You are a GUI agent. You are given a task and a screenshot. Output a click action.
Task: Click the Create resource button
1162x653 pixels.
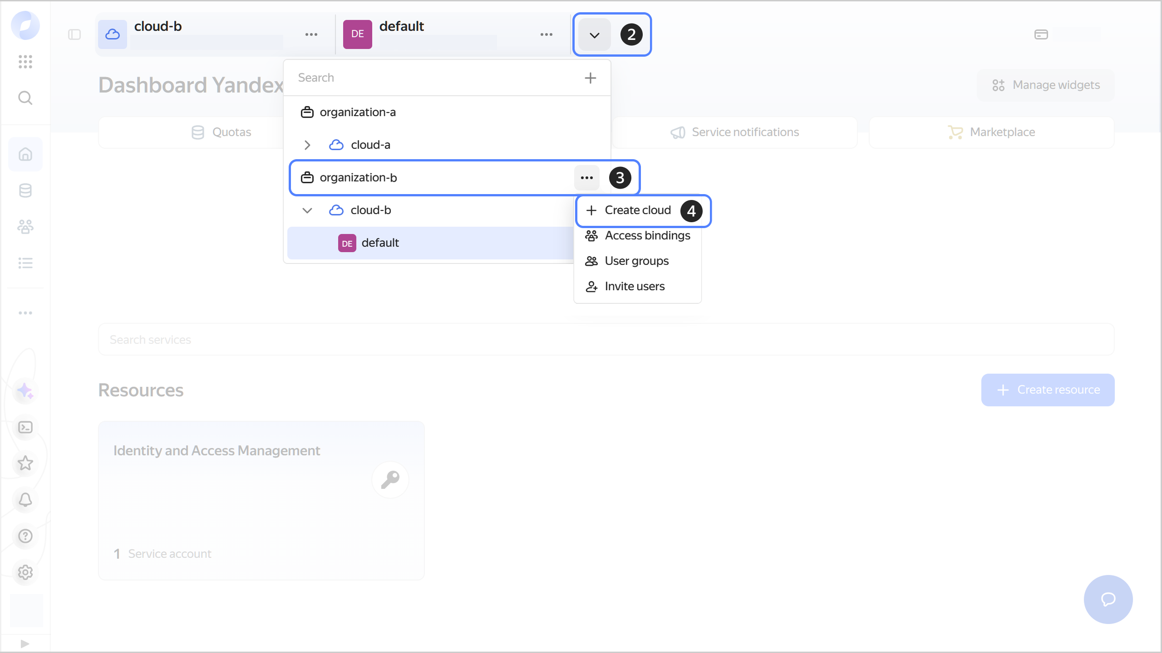[1048, 390]
